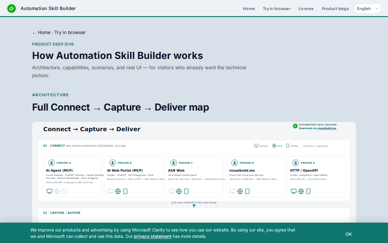The height and width of the screenshot is (243, 388).
Task: Open the License page
Action: coord(306,9)
